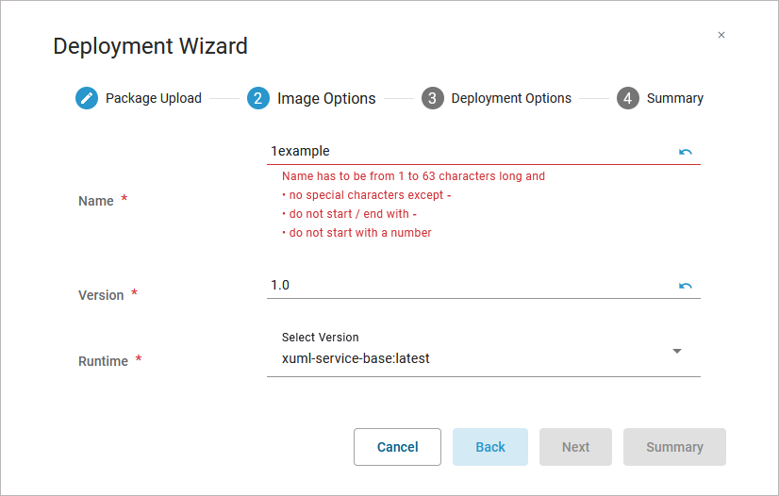Open the xuml-service-base:latest selection box

tap(472, 358)
